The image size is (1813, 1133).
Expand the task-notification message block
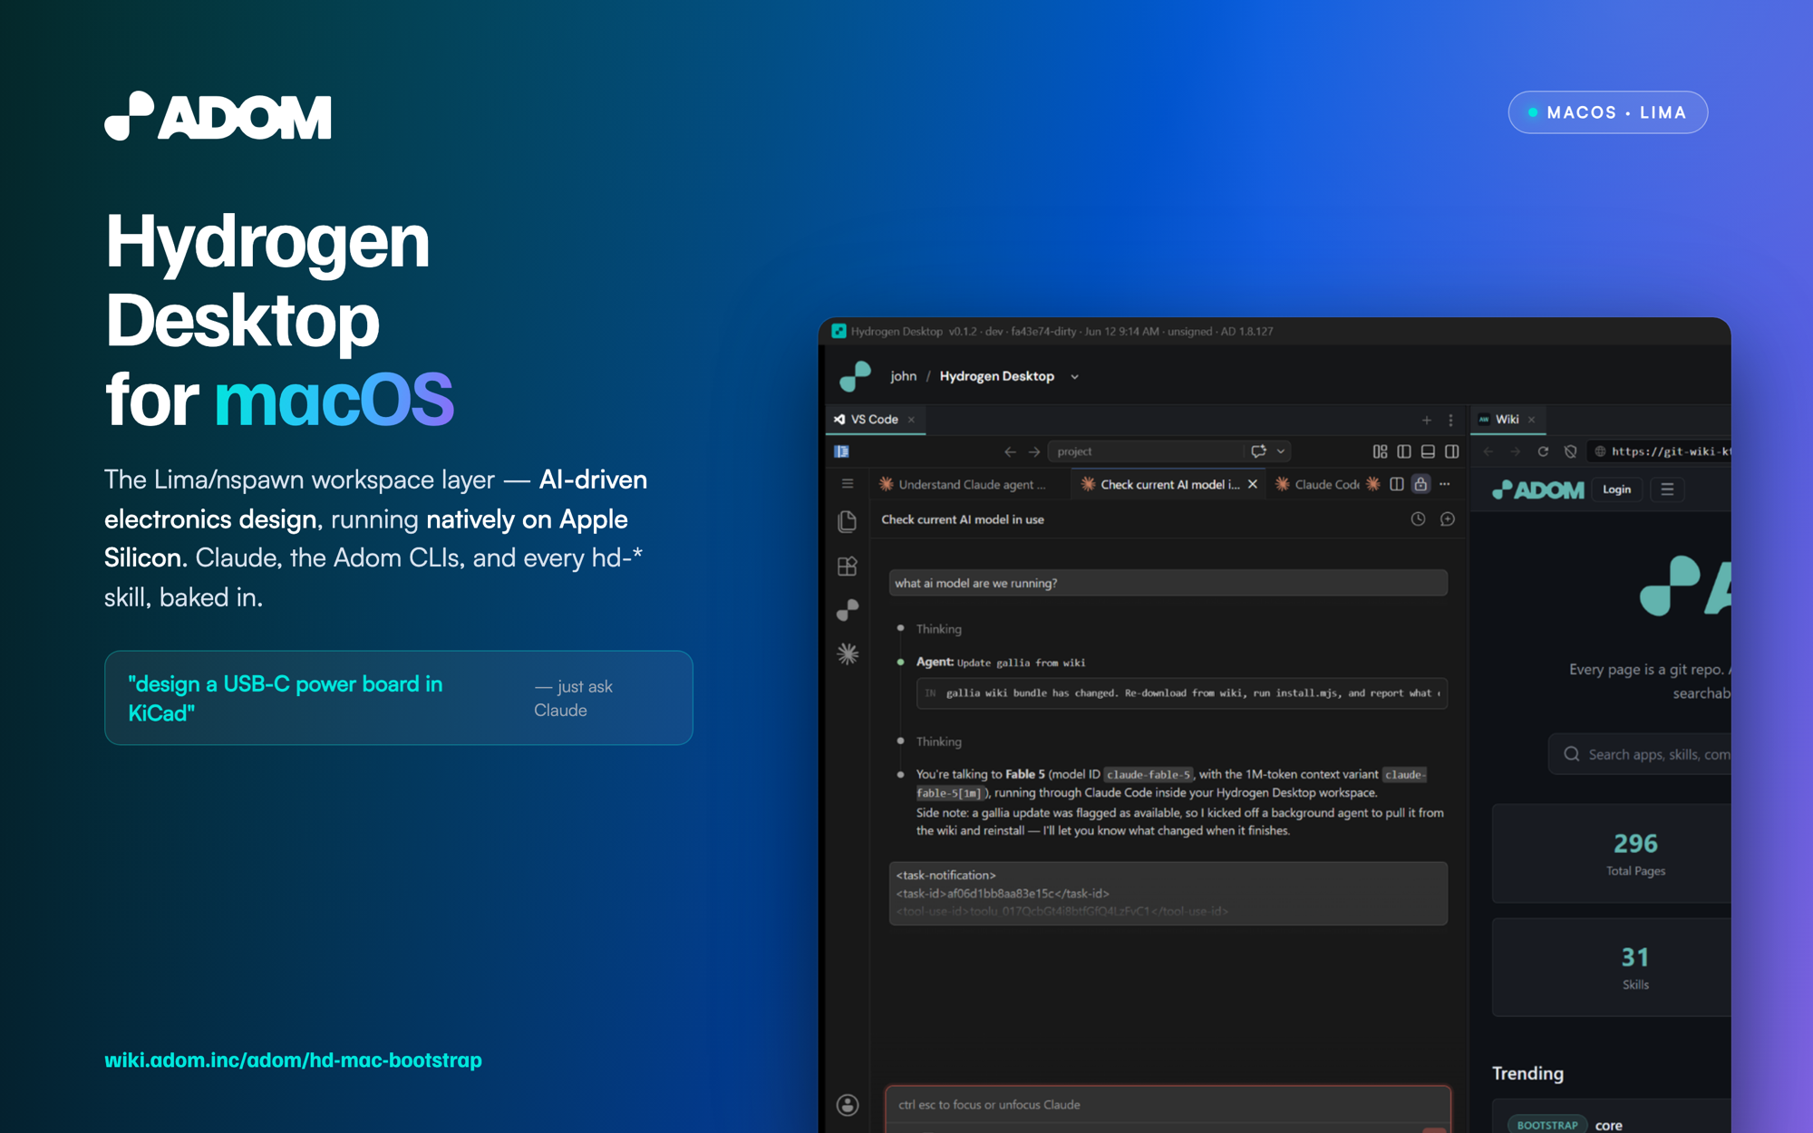click(1168, 893)
